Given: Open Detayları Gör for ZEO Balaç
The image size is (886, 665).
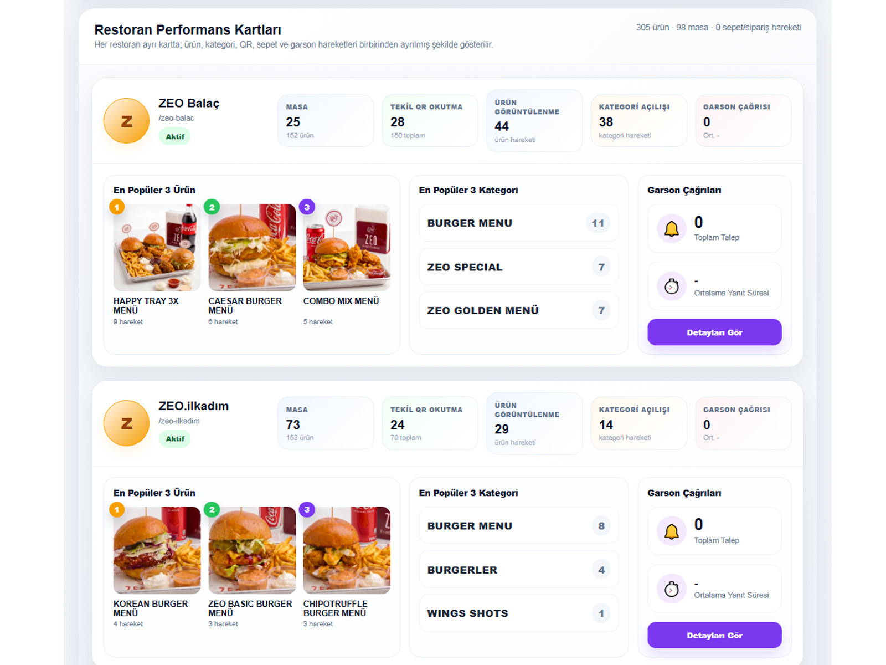Looking at the screenshot, I should [714, 332].
